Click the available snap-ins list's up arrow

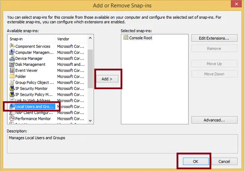pos(90,38)
